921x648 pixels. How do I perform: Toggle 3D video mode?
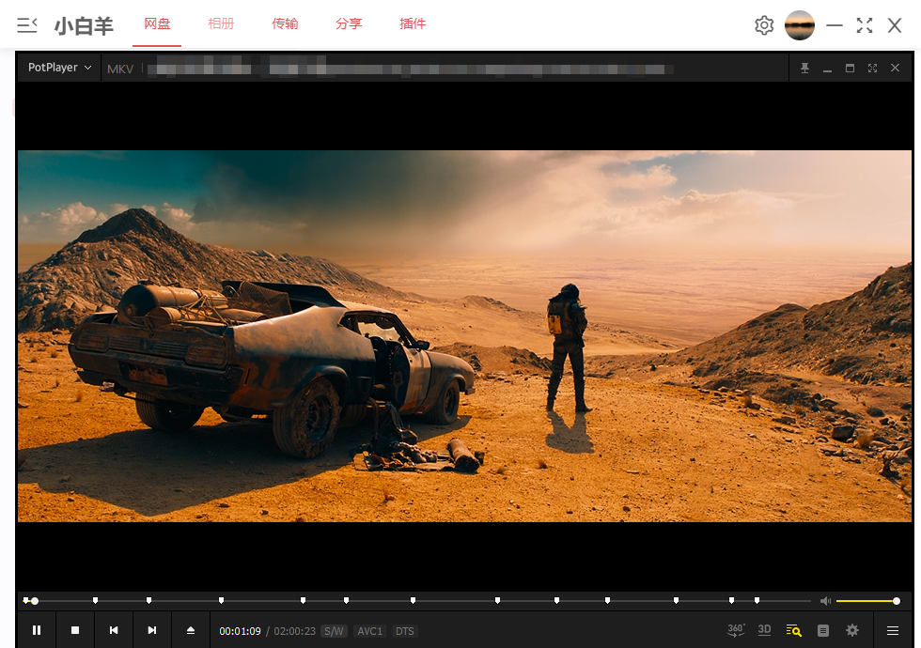tap(765, 630)
